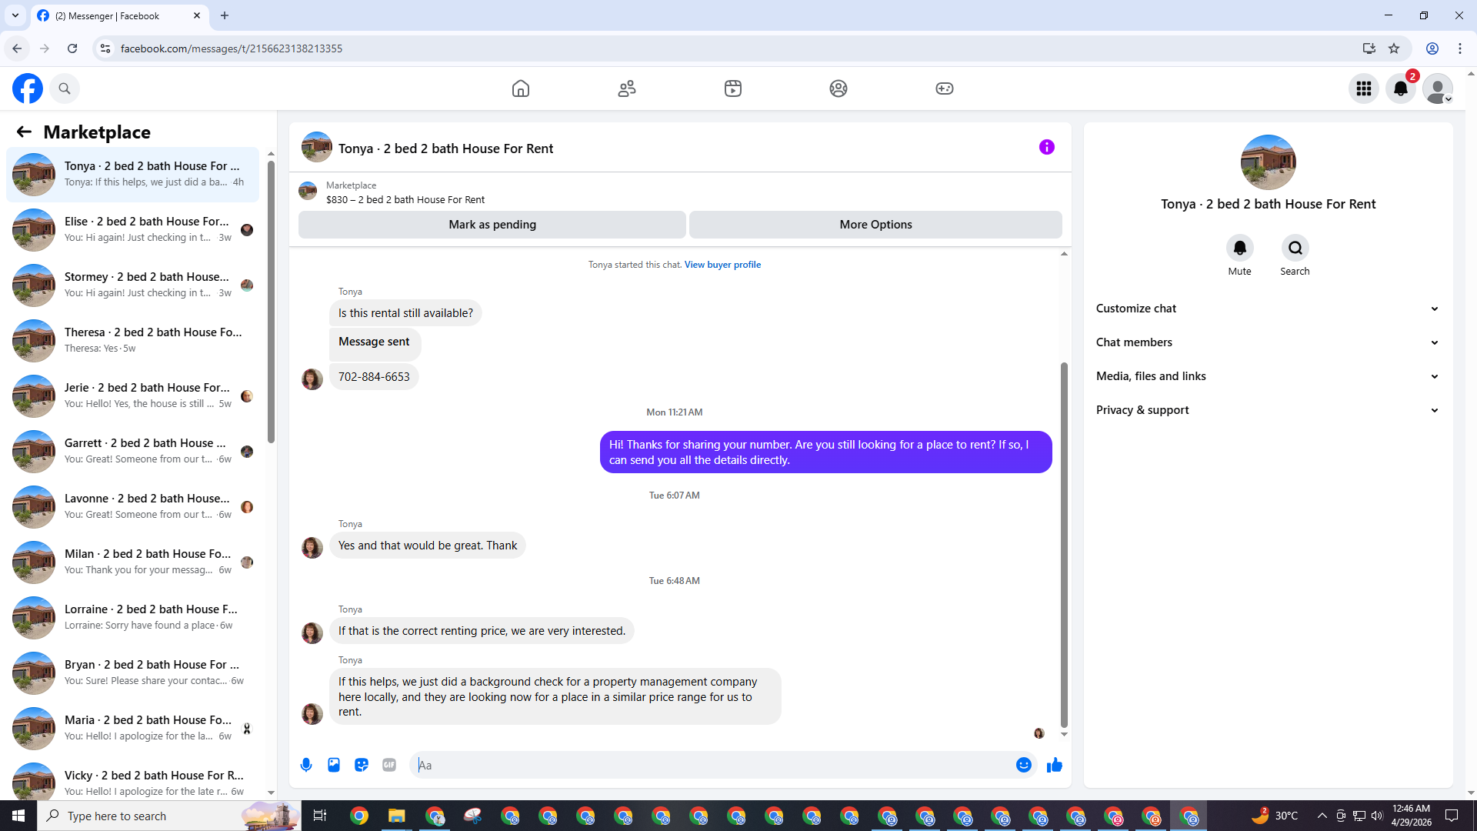
Task: Mute this conversation with the bell button
Action: pos(1239,248)
